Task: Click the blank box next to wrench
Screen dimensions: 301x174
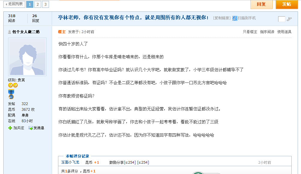Action: tap(282, 19)
